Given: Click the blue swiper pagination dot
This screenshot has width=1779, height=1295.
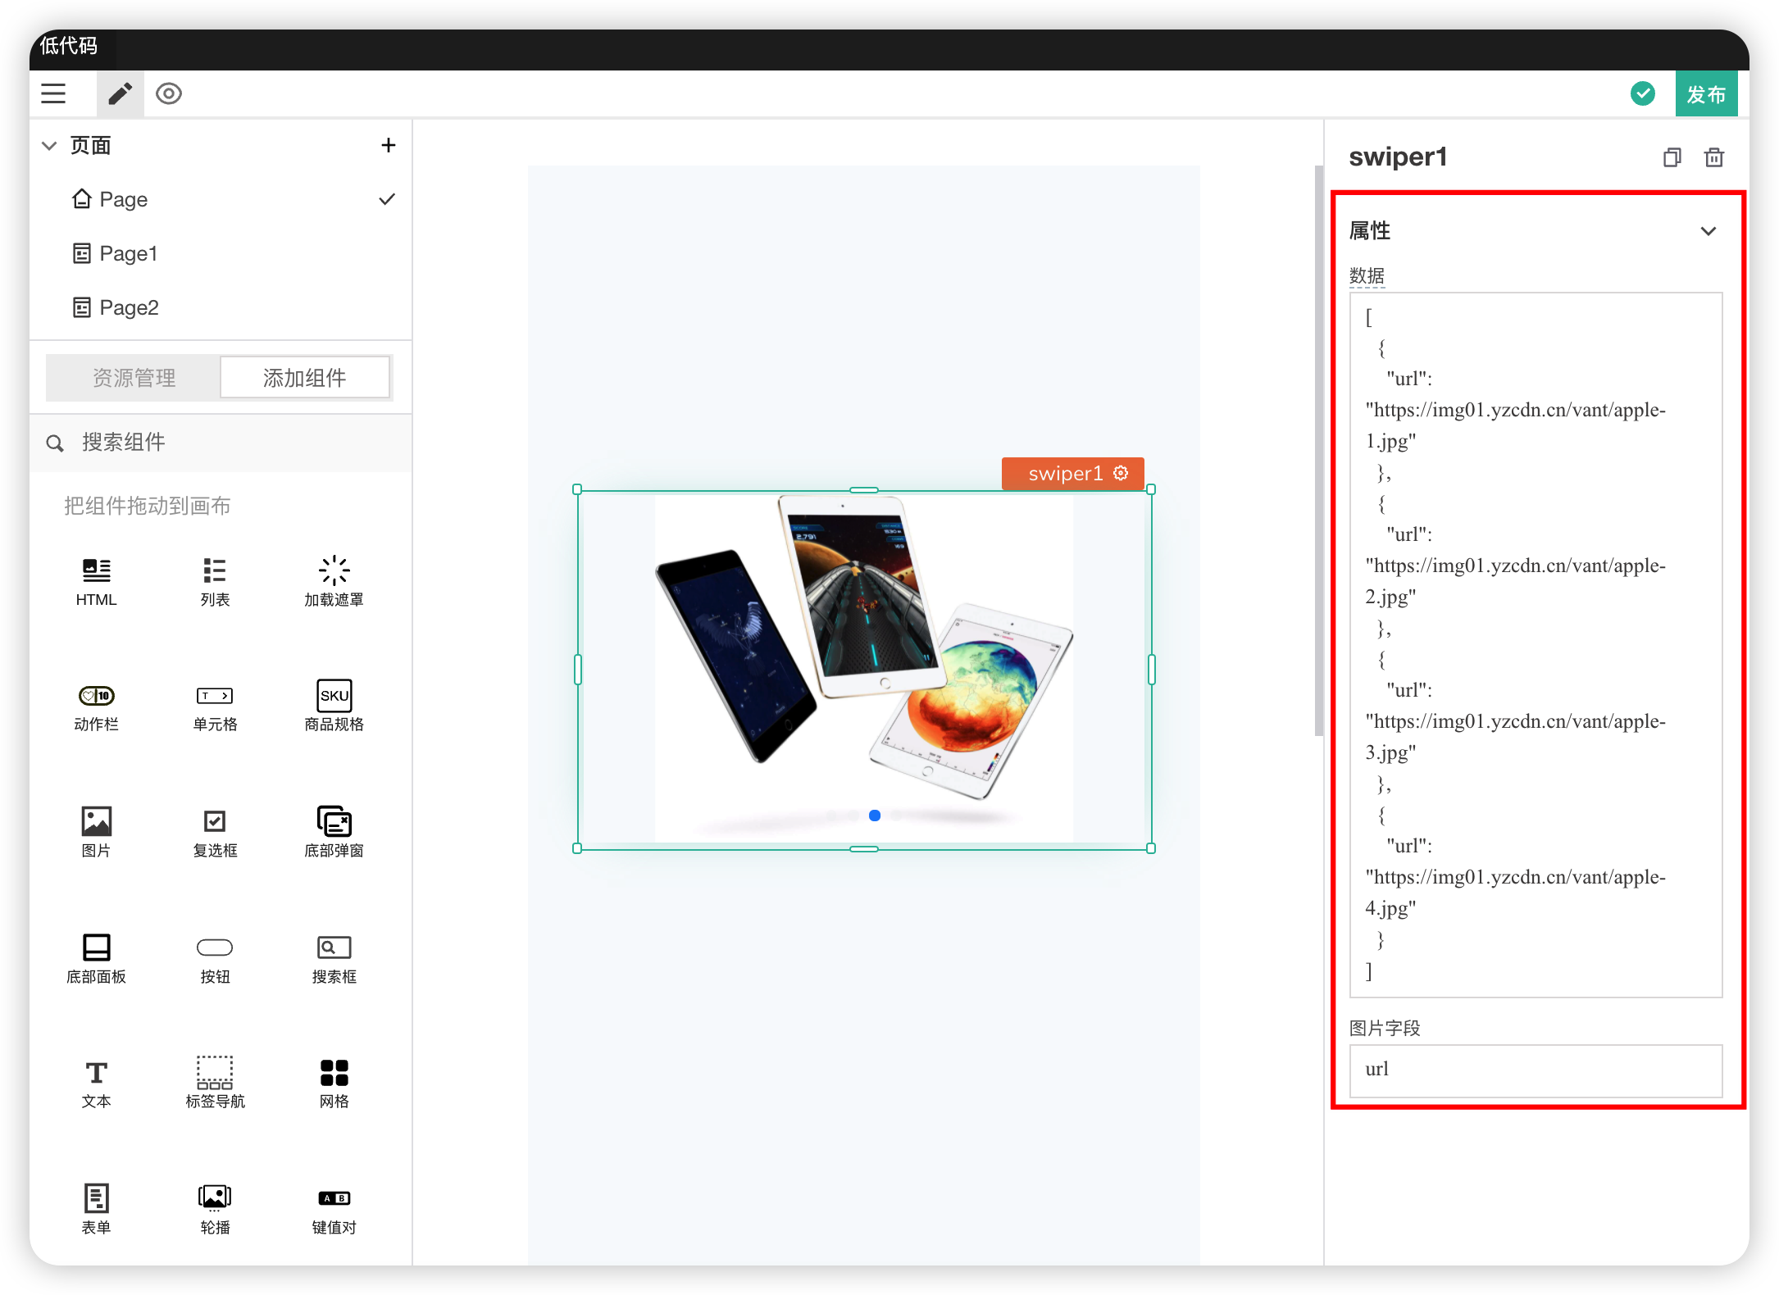Looking at the screenshot, I should [875, 816].
